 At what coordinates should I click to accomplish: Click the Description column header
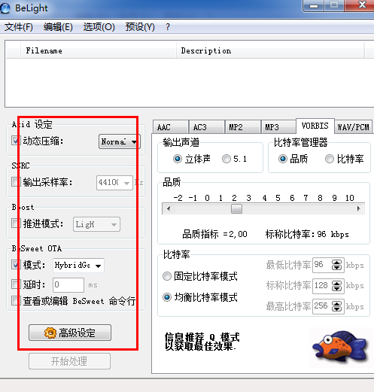coord(270,50)
